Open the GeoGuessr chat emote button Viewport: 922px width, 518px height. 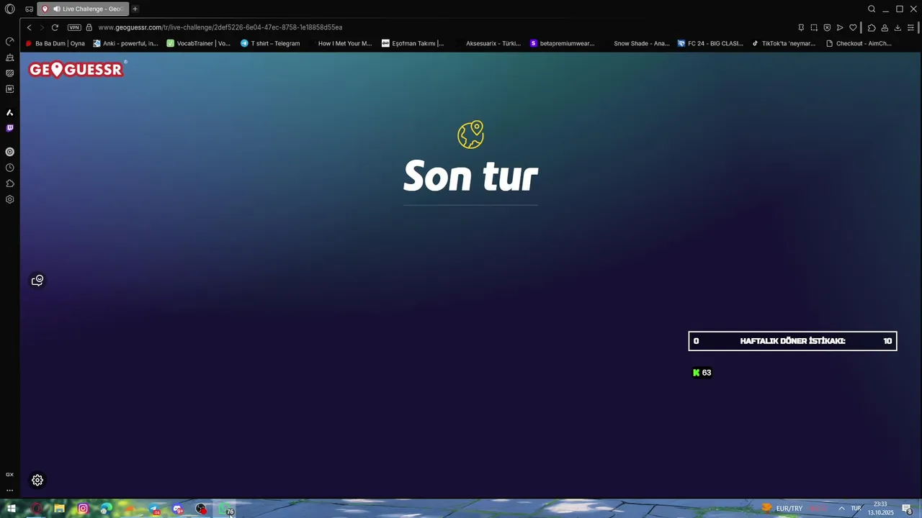coord(37,280)
